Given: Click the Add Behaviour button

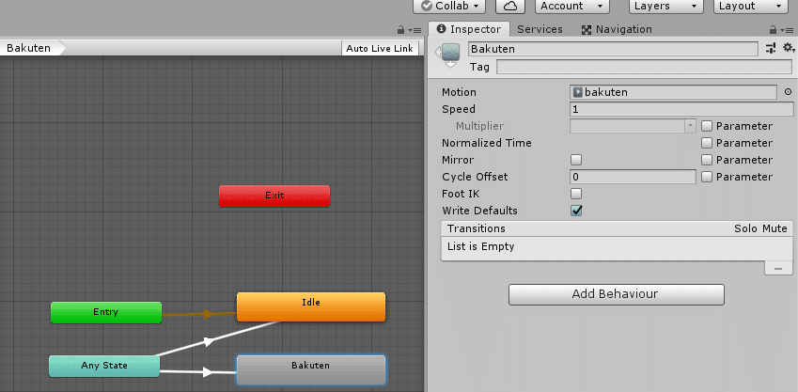Looking at the screenshot, I should point(616,293).
